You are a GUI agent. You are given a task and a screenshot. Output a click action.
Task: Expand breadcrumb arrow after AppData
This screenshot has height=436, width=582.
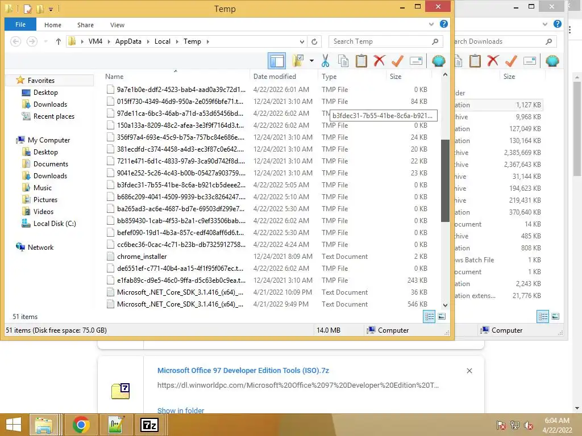[148, 41]
